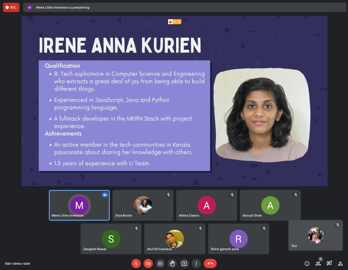Click Aarush Shah's participant tile
The image size is (348, 270).
[270, 205]
